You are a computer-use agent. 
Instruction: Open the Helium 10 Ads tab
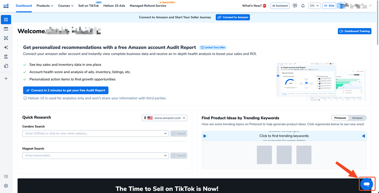pos(114,6)
